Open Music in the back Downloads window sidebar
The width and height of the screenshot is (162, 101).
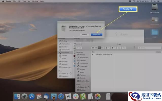coord(63,58)
